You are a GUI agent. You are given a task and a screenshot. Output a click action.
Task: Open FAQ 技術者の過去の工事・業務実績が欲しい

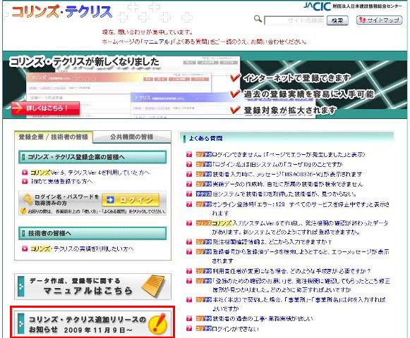click(263, 319)
